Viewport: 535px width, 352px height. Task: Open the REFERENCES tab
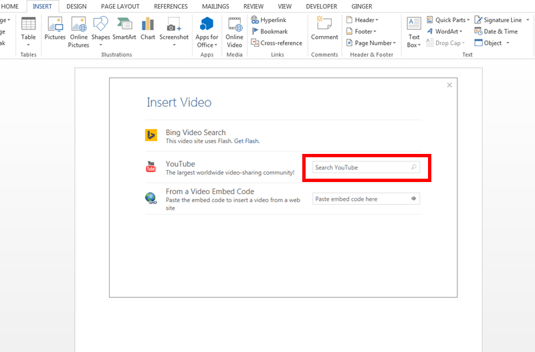click(x=171, y=6)
